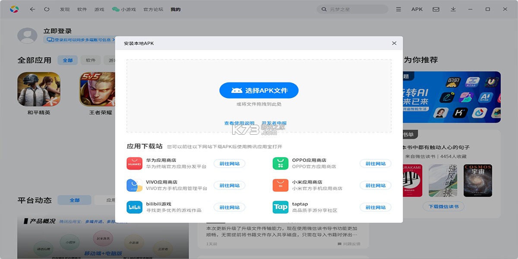518x259 pixels.
Task: Open the hamburger menu icon
Action: point(399,9)
